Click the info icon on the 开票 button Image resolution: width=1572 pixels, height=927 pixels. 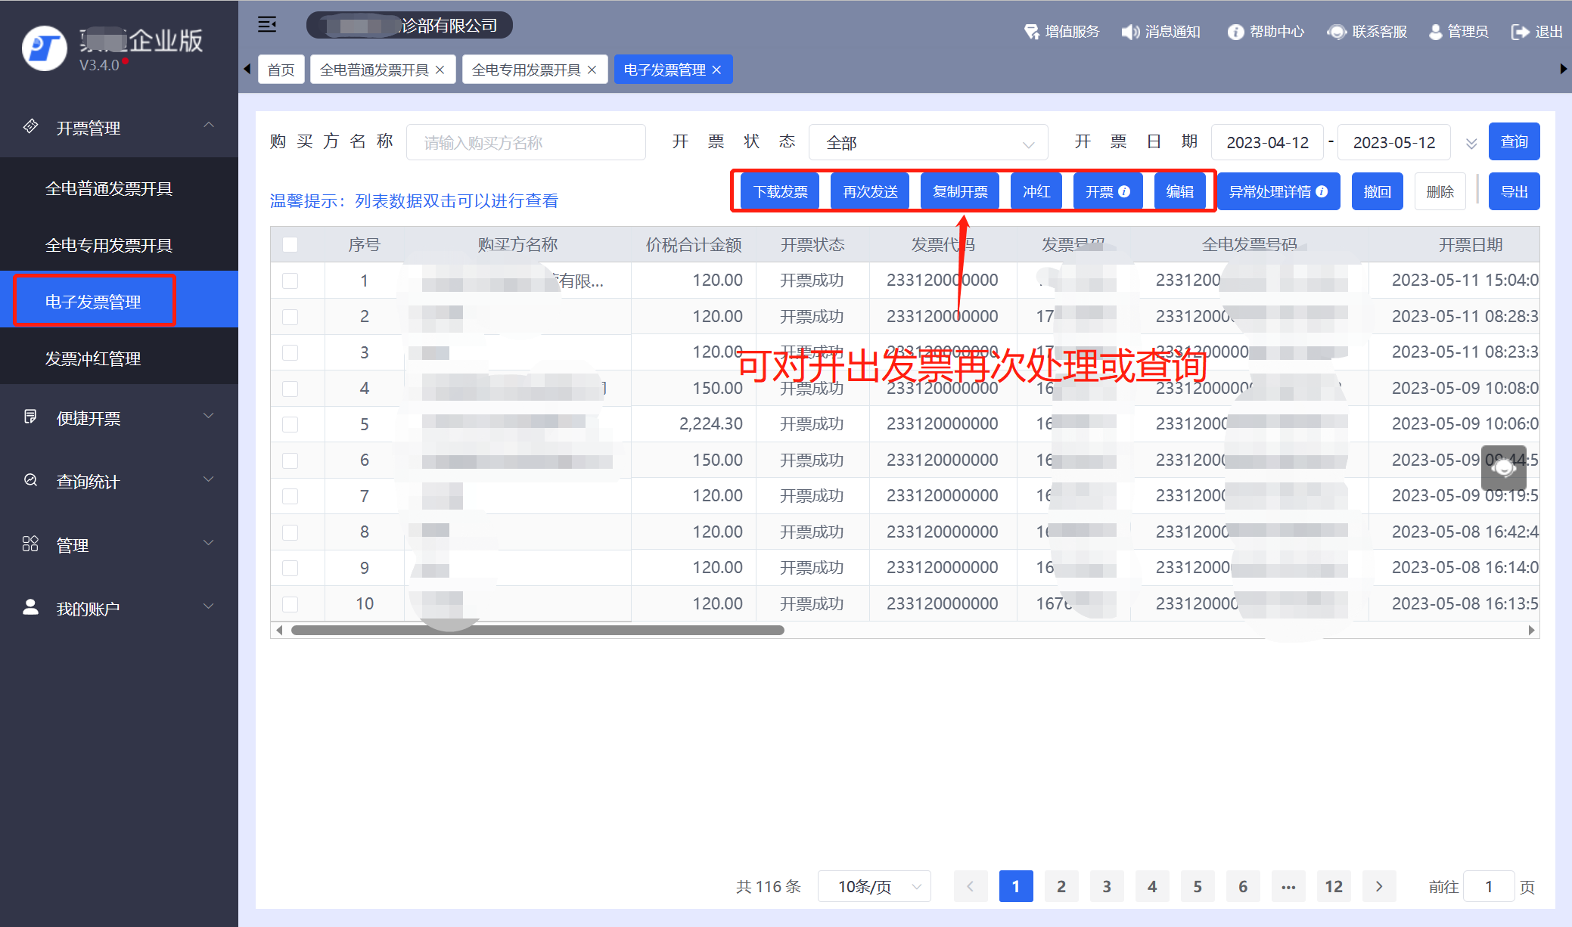point(1124,191)
